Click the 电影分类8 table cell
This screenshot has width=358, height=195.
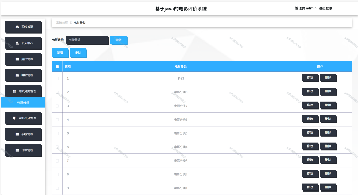[x=181, y=92]
